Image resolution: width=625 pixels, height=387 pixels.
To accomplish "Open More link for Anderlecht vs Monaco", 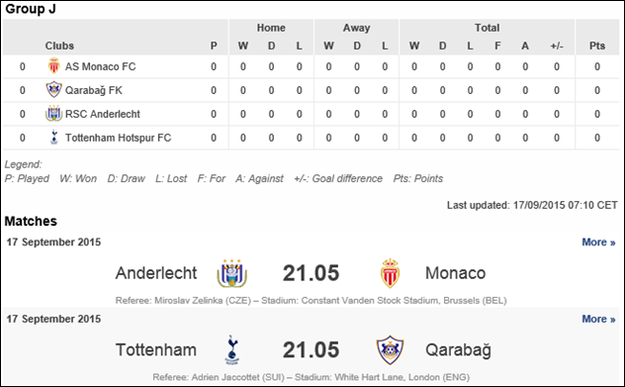I will point(598,242).
